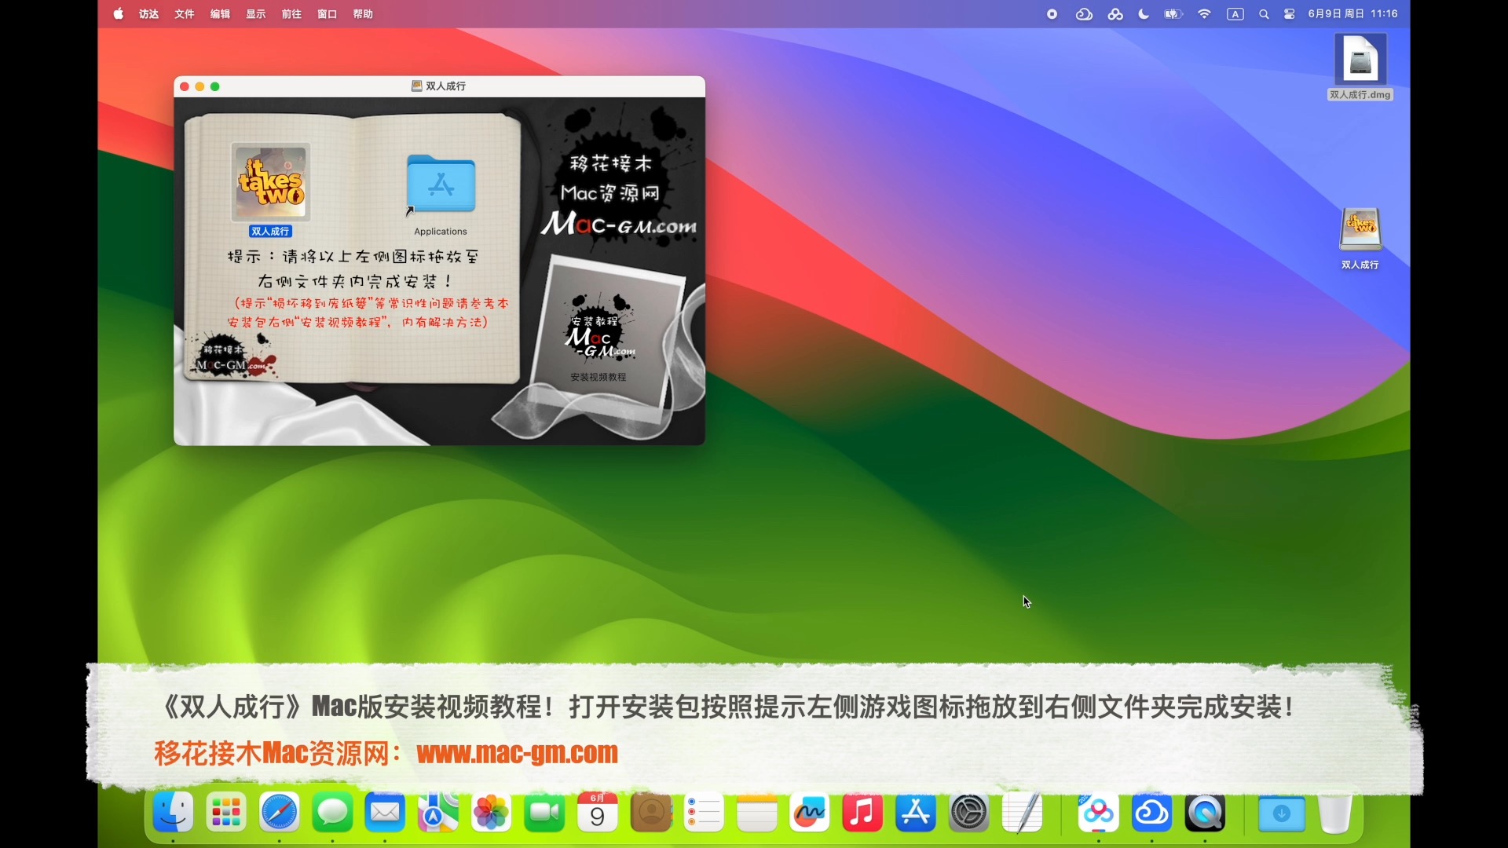The width and height of the screenshot is (1508, 848).
Task: Zoom the 双人成行 window with green button
Action: 215,86
